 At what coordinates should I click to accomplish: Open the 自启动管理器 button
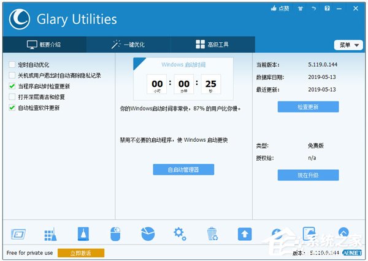click(x=183, y=169)
